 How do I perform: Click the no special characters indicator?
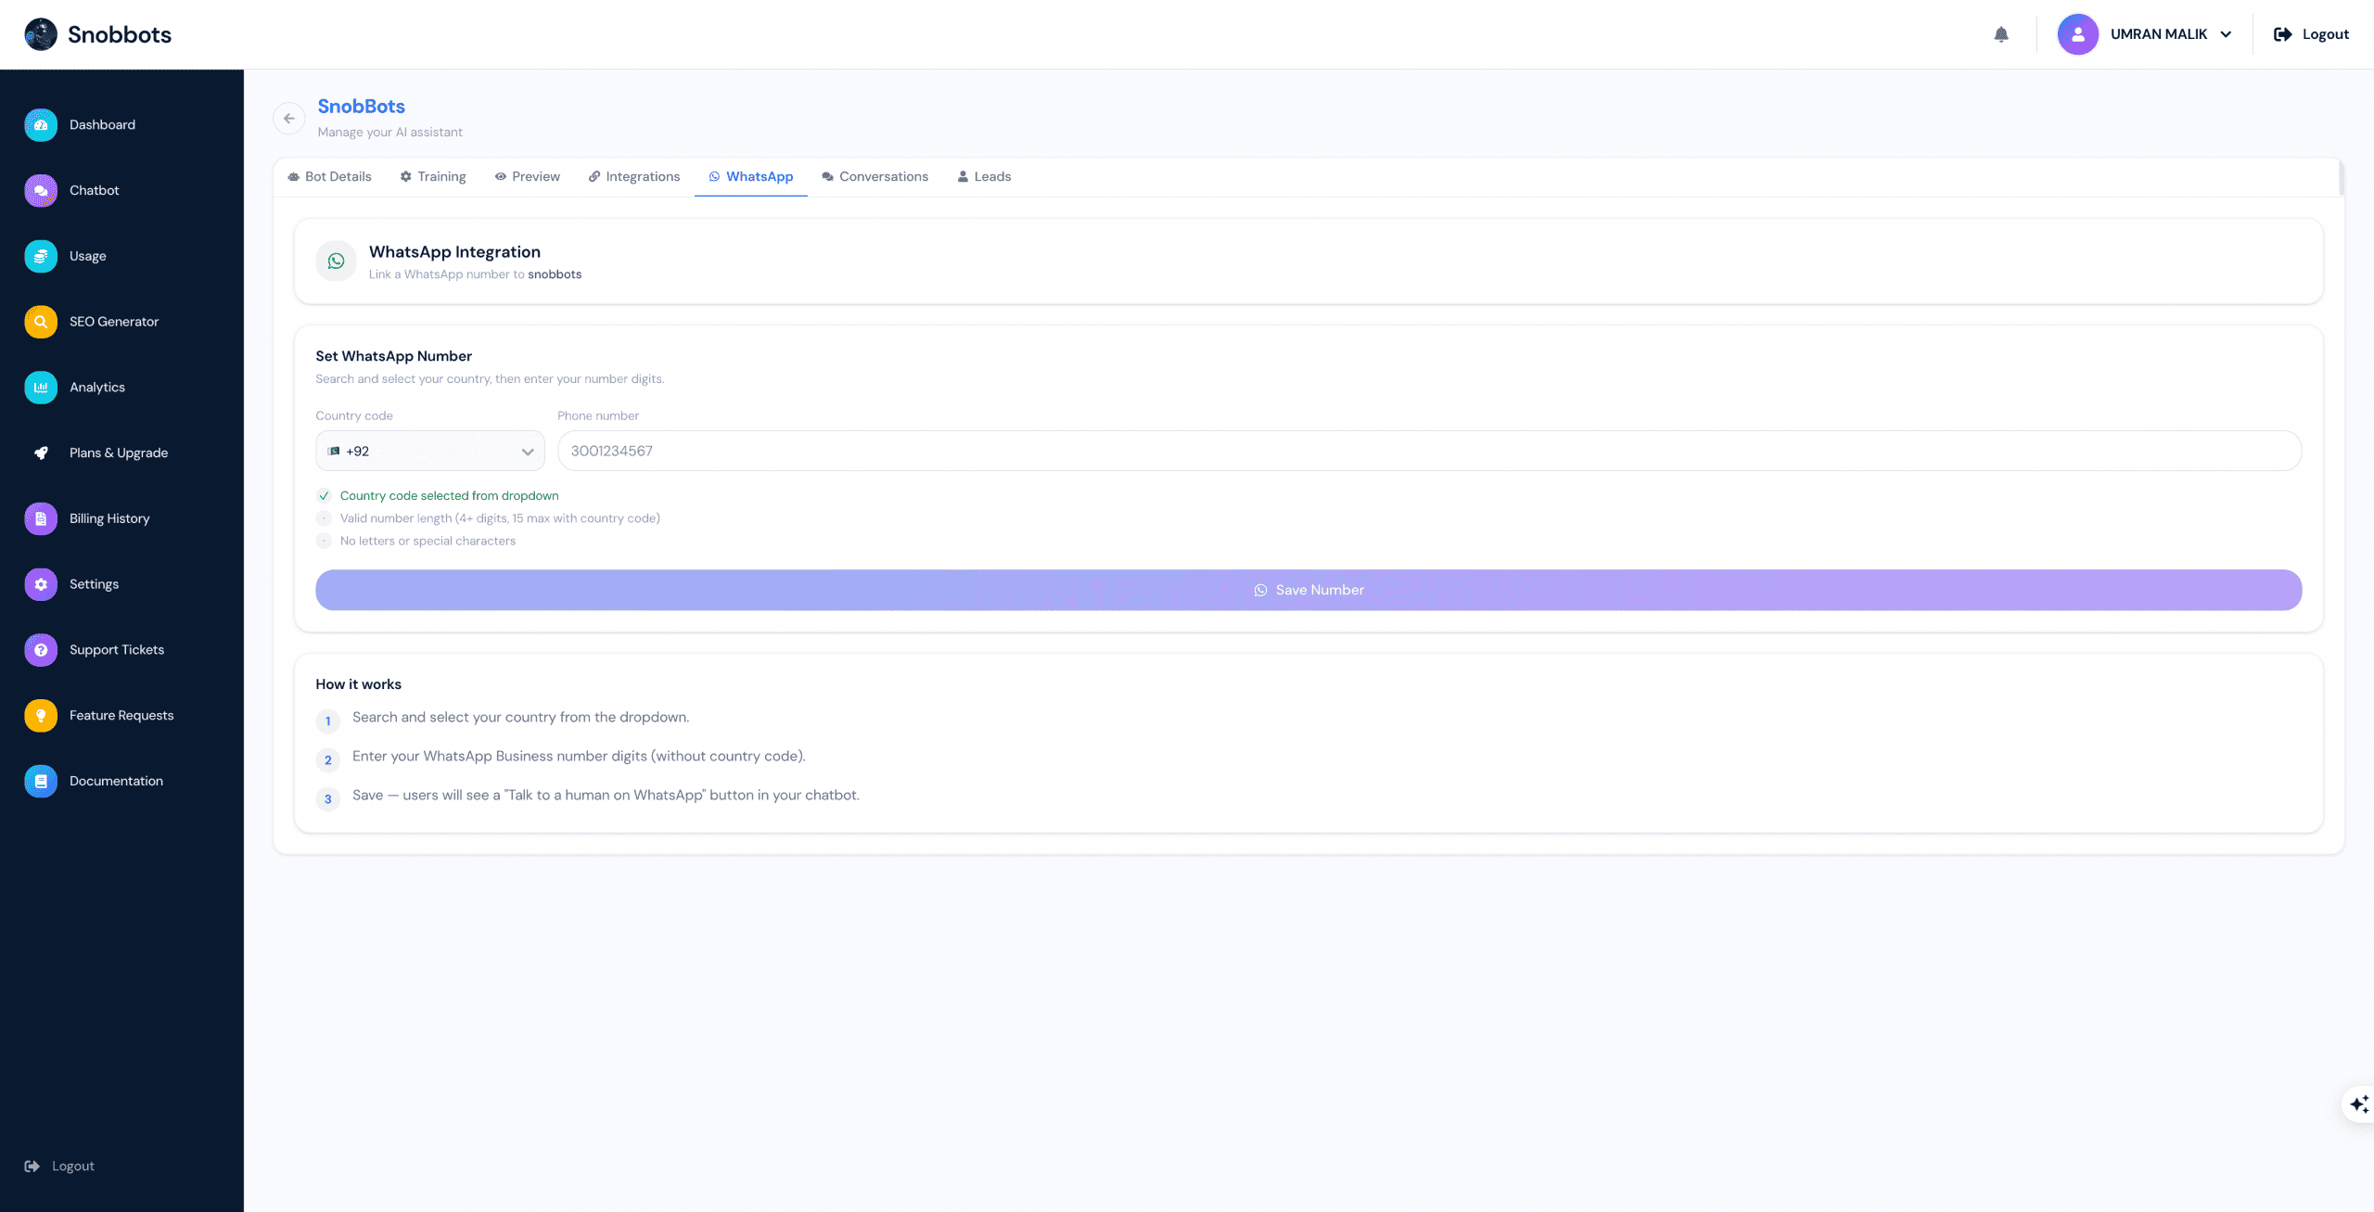click(324, 541)
